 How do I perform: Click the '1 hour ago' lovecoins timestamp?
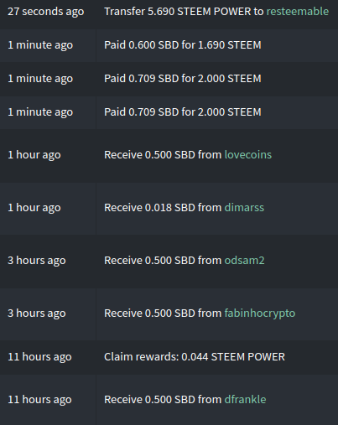(x=34, y=154)
